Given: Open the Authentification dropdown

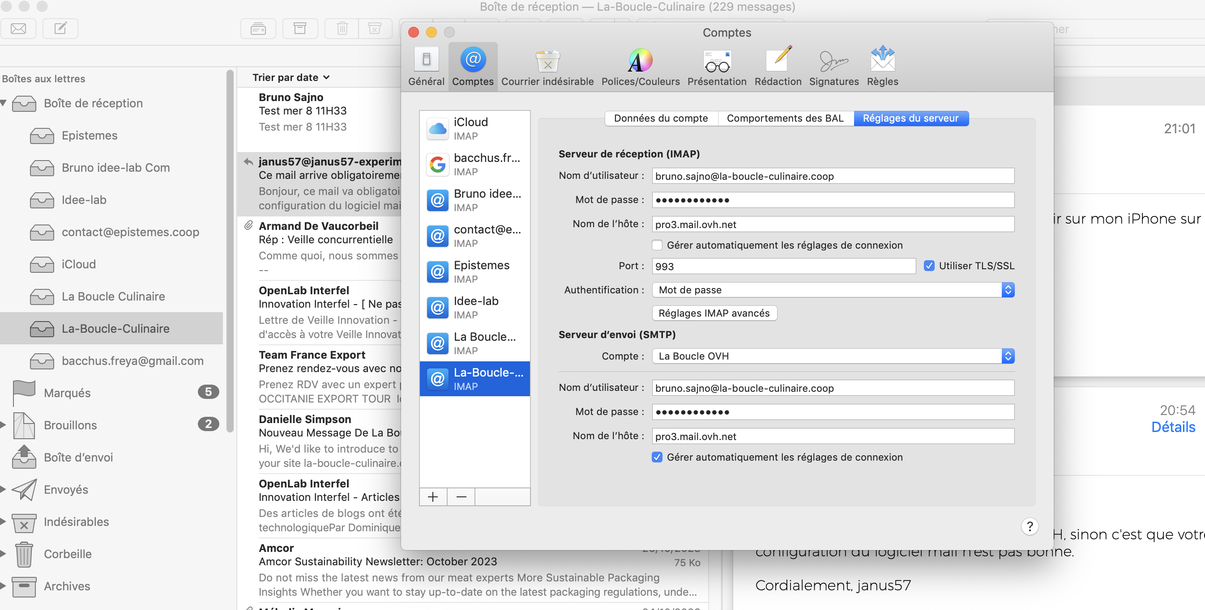Looking at the screenshot, I should (x=833, y=290).
